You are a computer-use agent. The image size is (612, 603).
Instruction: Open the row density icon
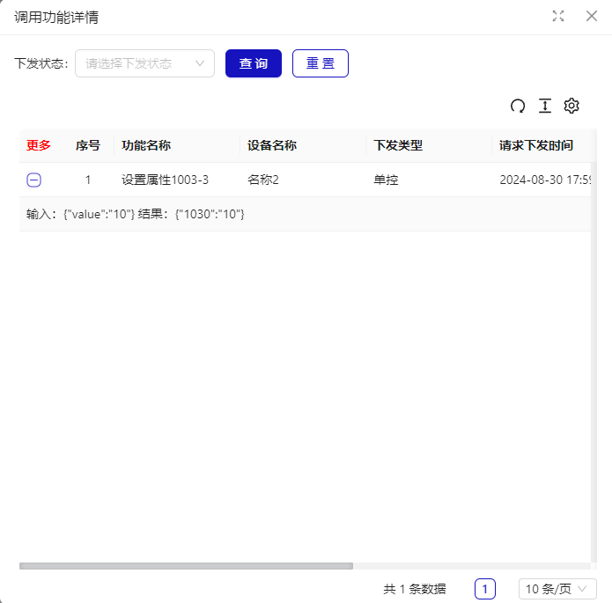pyautogui.click(x=545, y=106)
